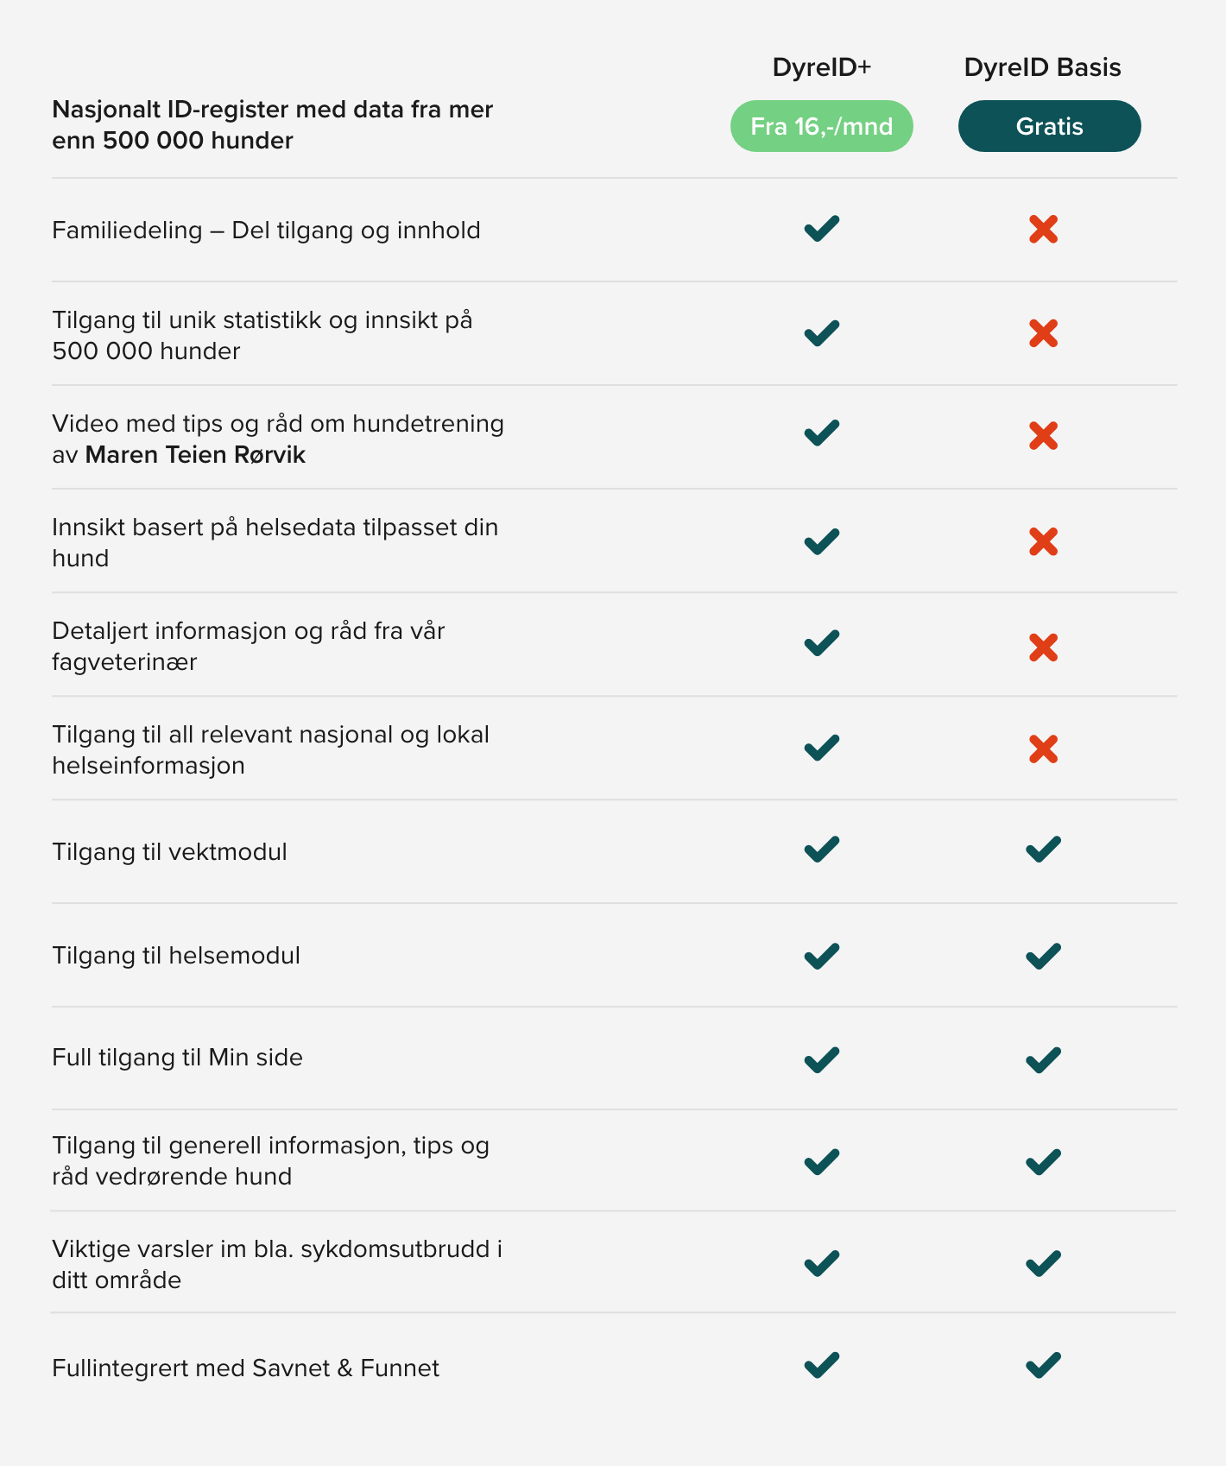Click DyreID+ checkmark for Min side row
1226x1466 pixels.
click(x=821, y=1059)
